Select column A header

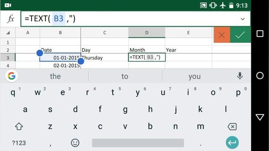[28, 33]
